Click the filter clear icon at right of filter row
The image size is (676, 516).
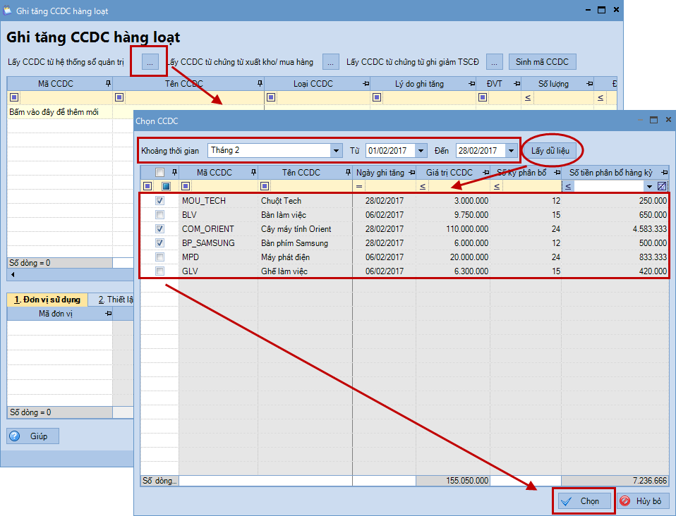(x=662, y=186)
